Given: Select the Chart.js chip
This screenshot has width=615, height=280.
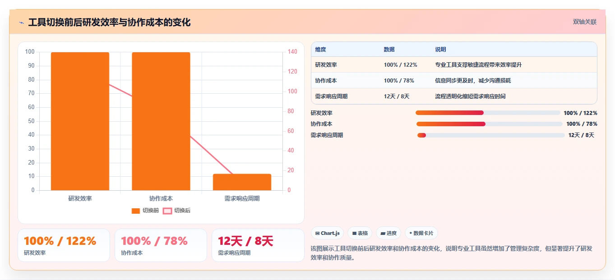Looking at the screenshot, I should pos(327,233).
